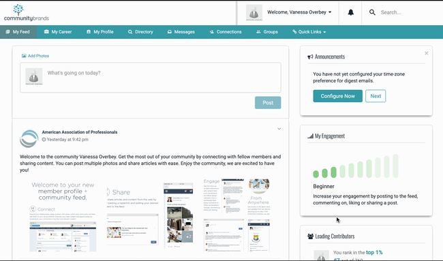Click avatar inside the post composer

(x=34, y=76)
